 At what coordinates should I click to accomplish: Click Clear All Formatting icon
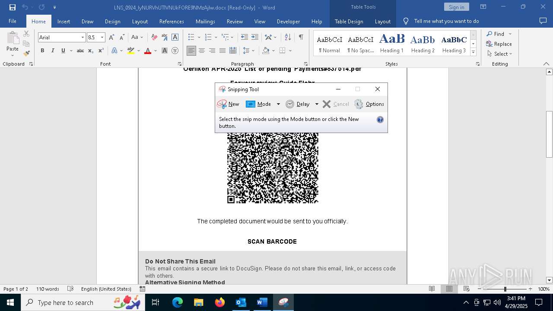(x=154, y=38)
